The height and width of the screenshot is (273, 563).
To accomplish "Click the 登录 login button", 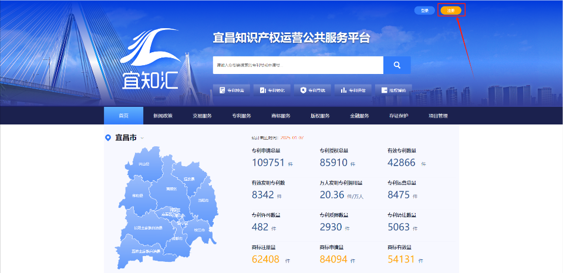I will (424, 11).
